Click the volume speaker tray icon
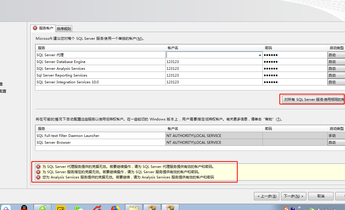Image resolution: width=345 pixels, height=210 pixels. [x=319, y=209]
